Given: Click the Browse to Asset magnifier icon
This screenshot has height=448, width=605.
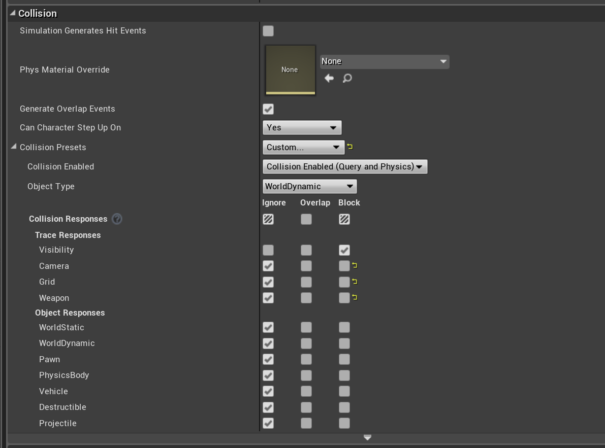Looking at the screenshot, I should [x=347, y=78].
